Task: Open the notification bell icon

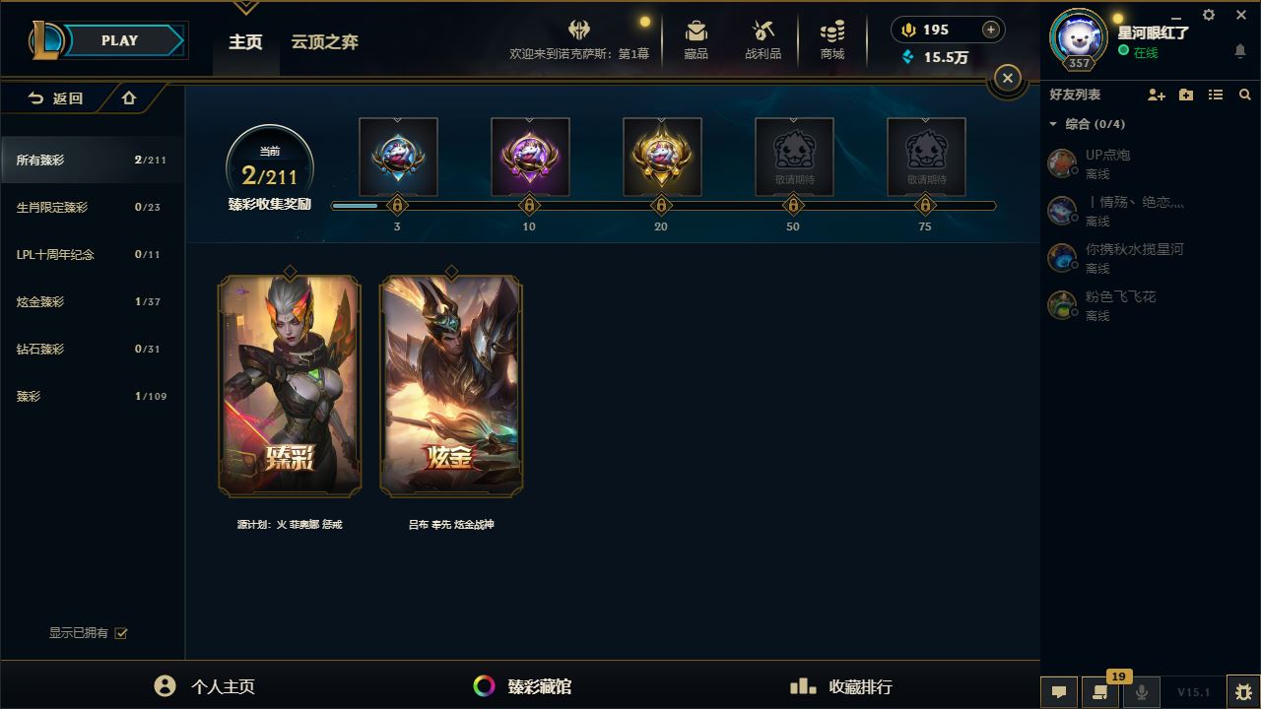Action: coord(1240,51)
